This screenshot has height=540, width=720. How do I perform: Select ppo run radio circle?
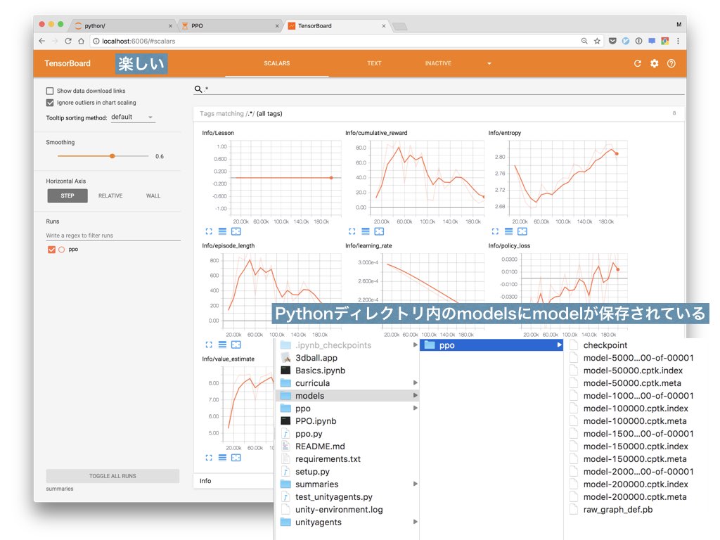pyautogui.click(x=62, y=250)
